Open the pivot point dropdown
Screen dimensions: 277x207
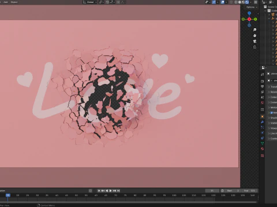click(x=102, y=2)
